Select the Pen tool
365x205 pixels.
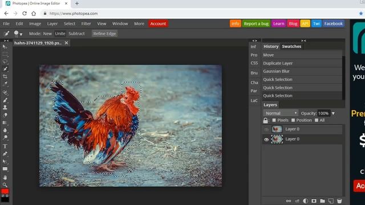click(x=5, y=154)
